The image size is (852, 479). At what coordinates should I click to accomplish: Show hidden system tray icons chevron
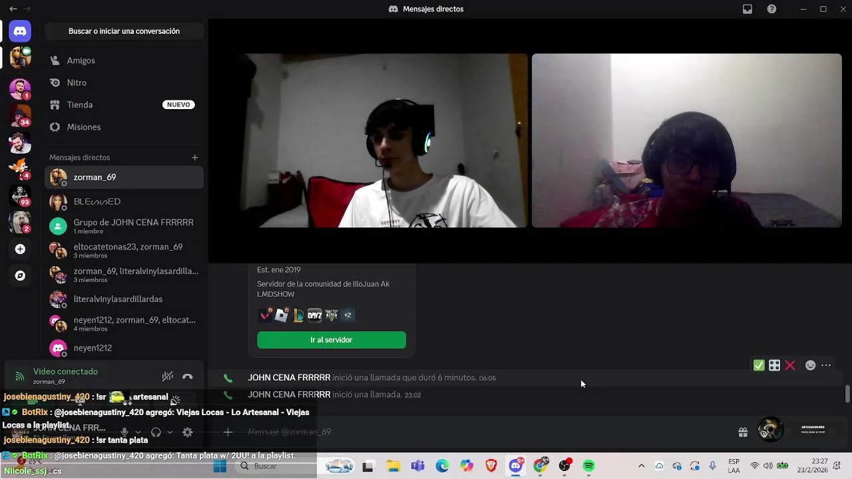click(641, 466)
